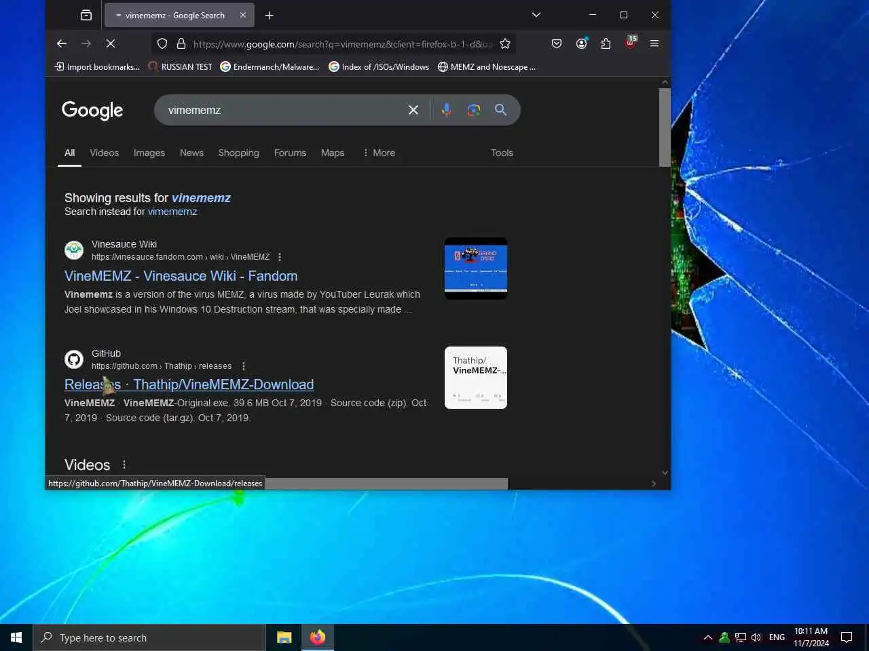Open Firefox application hamburger menu
This screenshot has height=651, width=869.
tap(654, 43)
